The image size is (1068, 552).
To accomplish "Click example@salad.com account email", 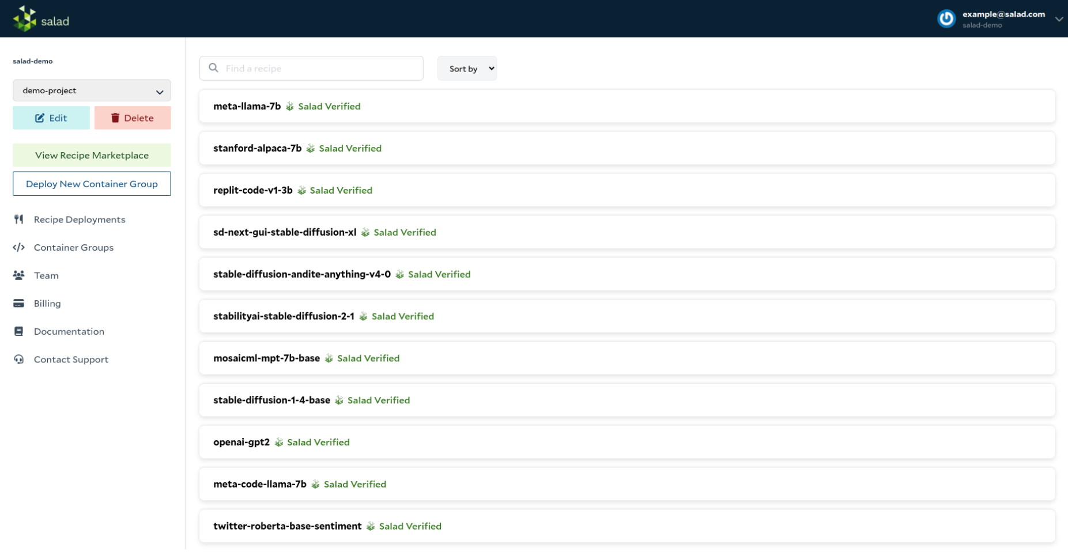I will pyautogui.click(x=1003, y=14).
